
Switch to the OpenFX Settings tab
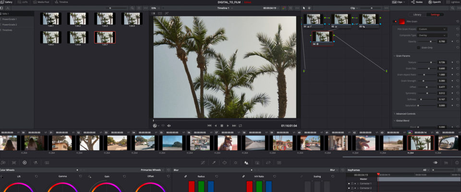[435, 14]
